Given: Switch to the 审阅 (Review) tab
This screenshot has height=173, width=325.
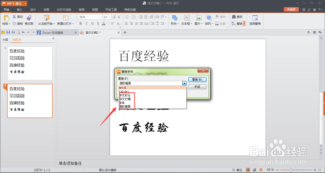Looking at the screenshot, I should [x=82, y=9].
